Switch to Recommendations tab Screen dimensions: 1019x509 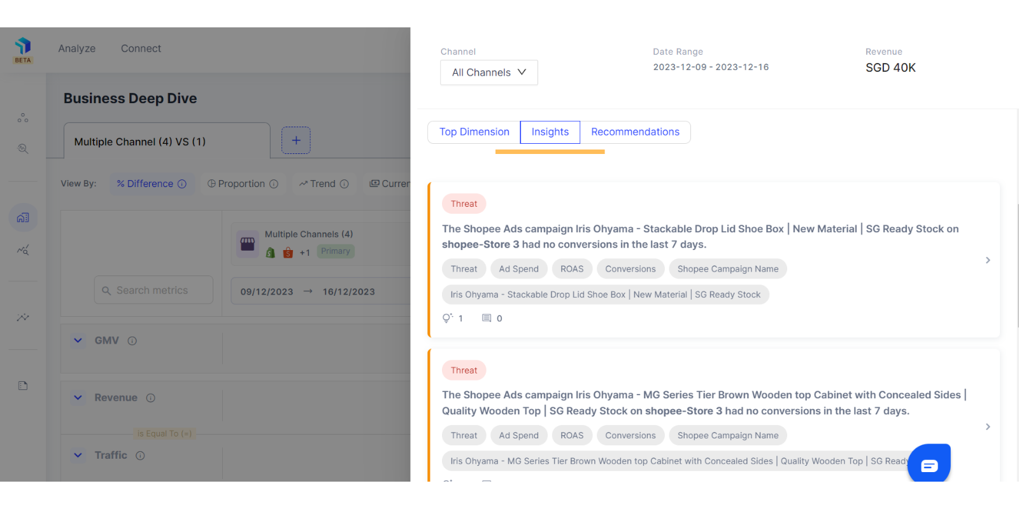click(635, 132)
